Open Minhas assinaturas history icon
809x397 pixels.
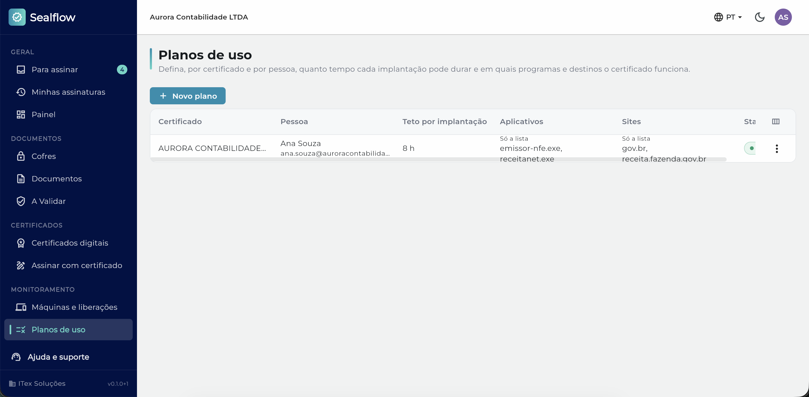21,92
